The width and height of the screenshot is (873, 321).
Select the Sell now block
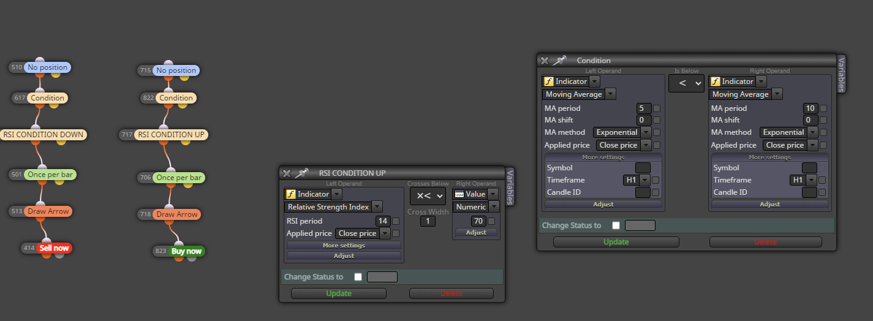[x=54, y=248]
